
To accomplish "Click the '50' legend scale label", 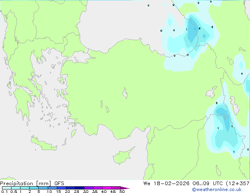I will tap(122, 191).
